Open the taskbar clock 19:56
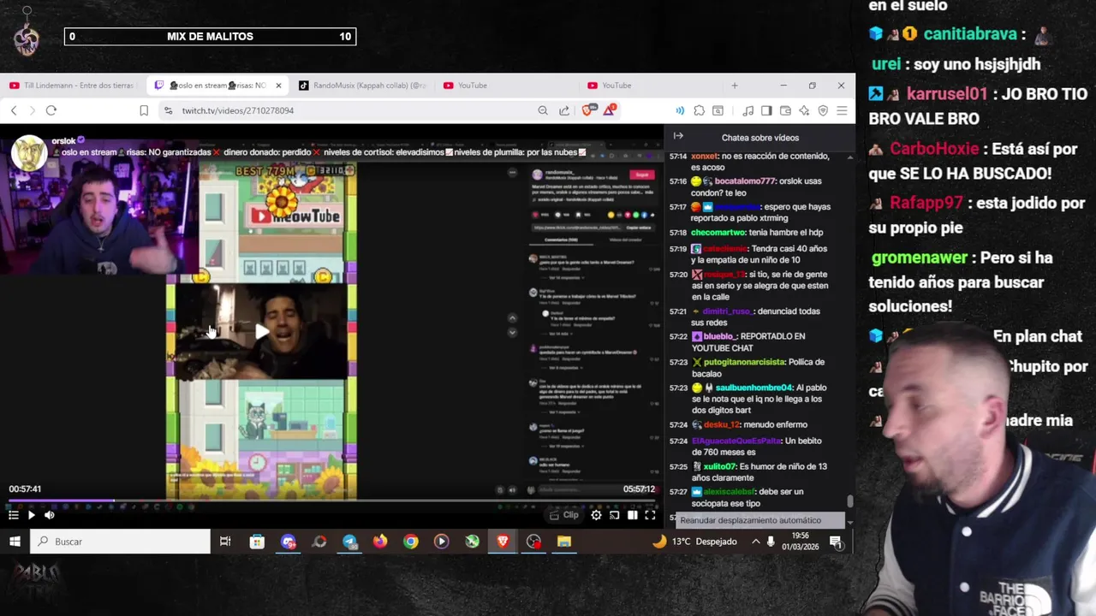The width and height of the screenshot is (1096, 616). pos(801,542)
